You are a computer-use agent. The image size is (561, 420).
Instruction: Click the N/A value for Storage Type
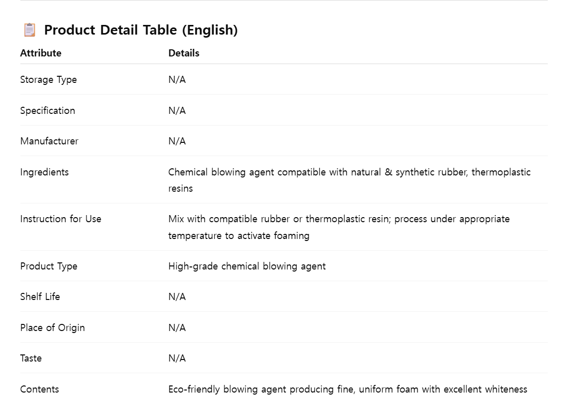click(x=177, y=80)
